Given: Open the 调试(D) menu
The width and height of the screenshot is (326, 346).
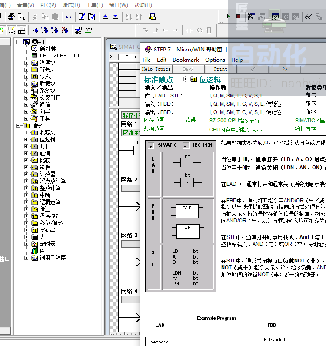Looking at the screenshot, I should click(x=71, y=5).
